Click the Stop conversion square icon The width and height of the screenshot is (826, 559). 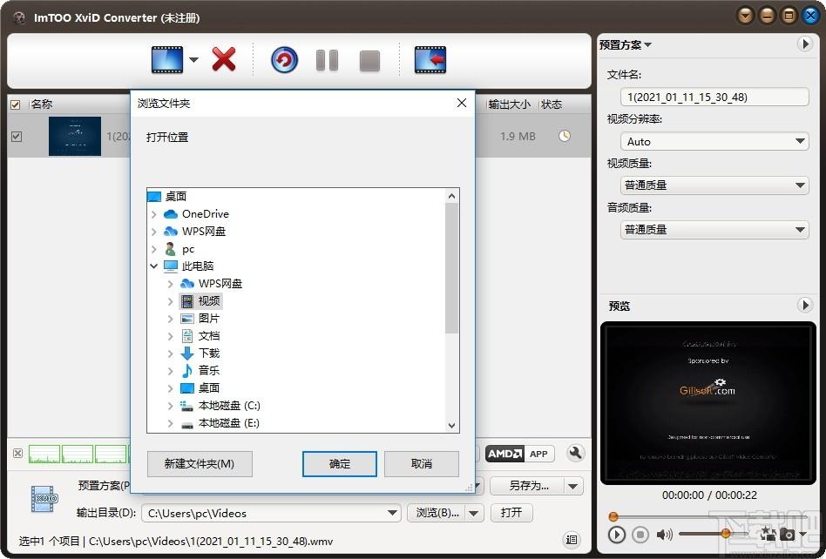pos(369,61)
